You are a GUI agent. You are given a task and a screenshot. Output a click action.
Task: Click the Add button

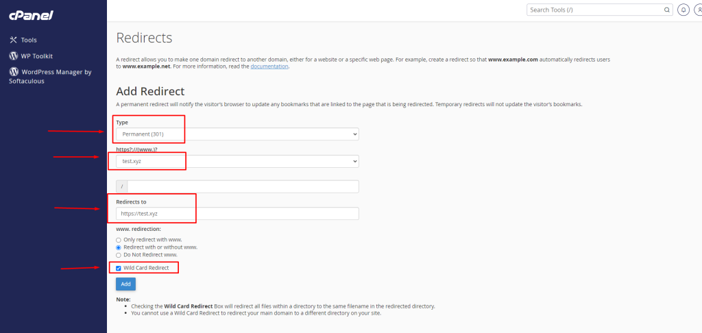pos(125,284)
